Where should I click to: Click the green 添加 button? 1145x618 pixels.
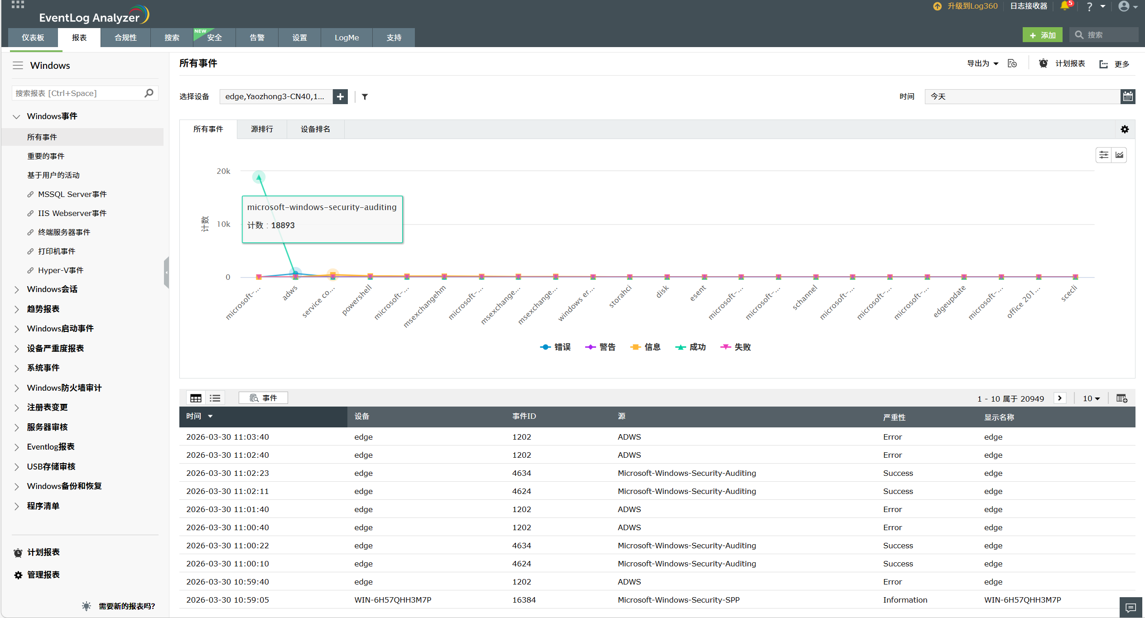pos(1042,35)
